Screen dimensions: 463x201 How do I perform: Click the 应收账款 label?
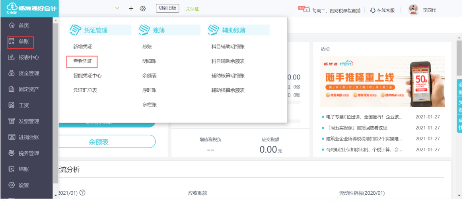tap(198, 193)
